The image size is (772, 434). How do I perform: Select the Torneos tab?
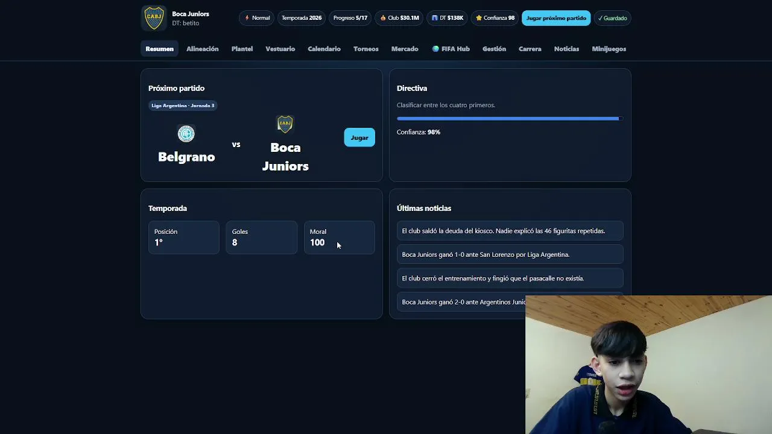coord(366,49)
